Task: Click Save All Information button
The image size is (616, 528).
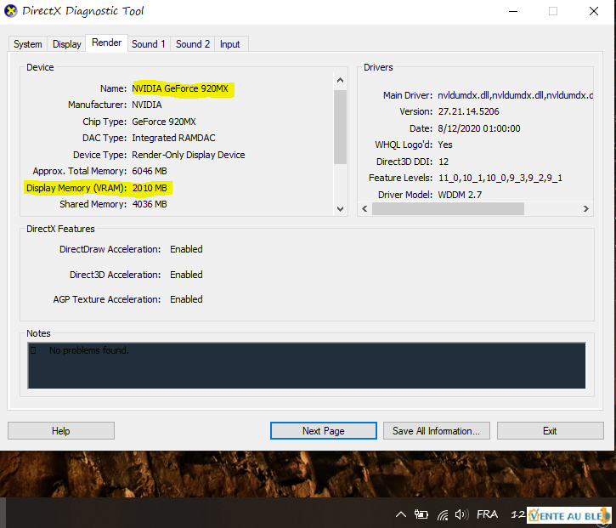Action: click(x=436, y=431)
